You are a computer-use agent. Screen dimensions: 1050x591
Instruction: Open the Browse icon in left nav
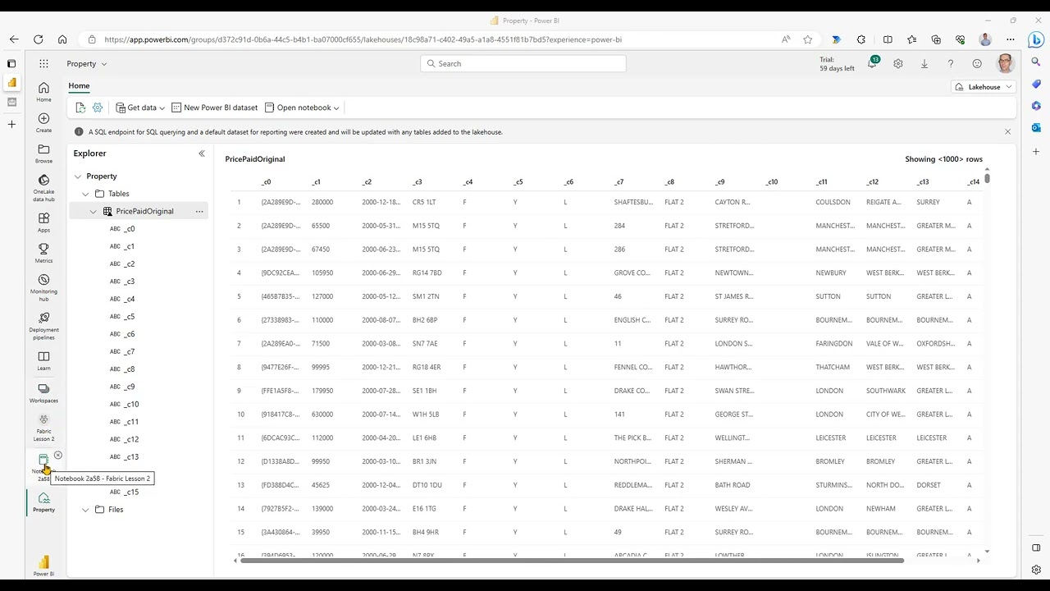(x=43, y=153)
